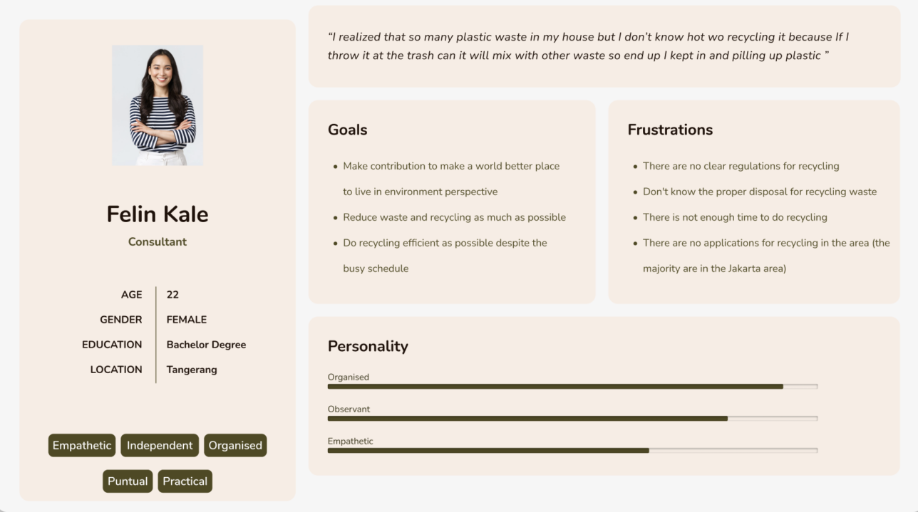Click the Bachelor Degree education value
The image size is (918, 512).
[x=206, y=345]
